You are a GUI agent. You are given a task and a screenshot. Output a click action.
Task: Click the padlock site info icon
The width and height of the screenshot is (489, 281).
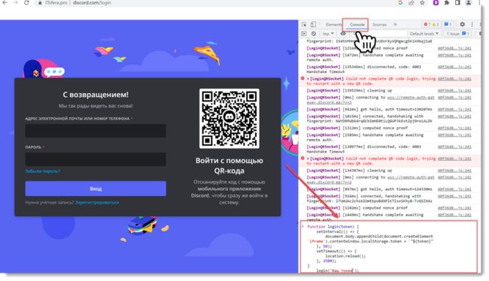(x=40, y=2)
